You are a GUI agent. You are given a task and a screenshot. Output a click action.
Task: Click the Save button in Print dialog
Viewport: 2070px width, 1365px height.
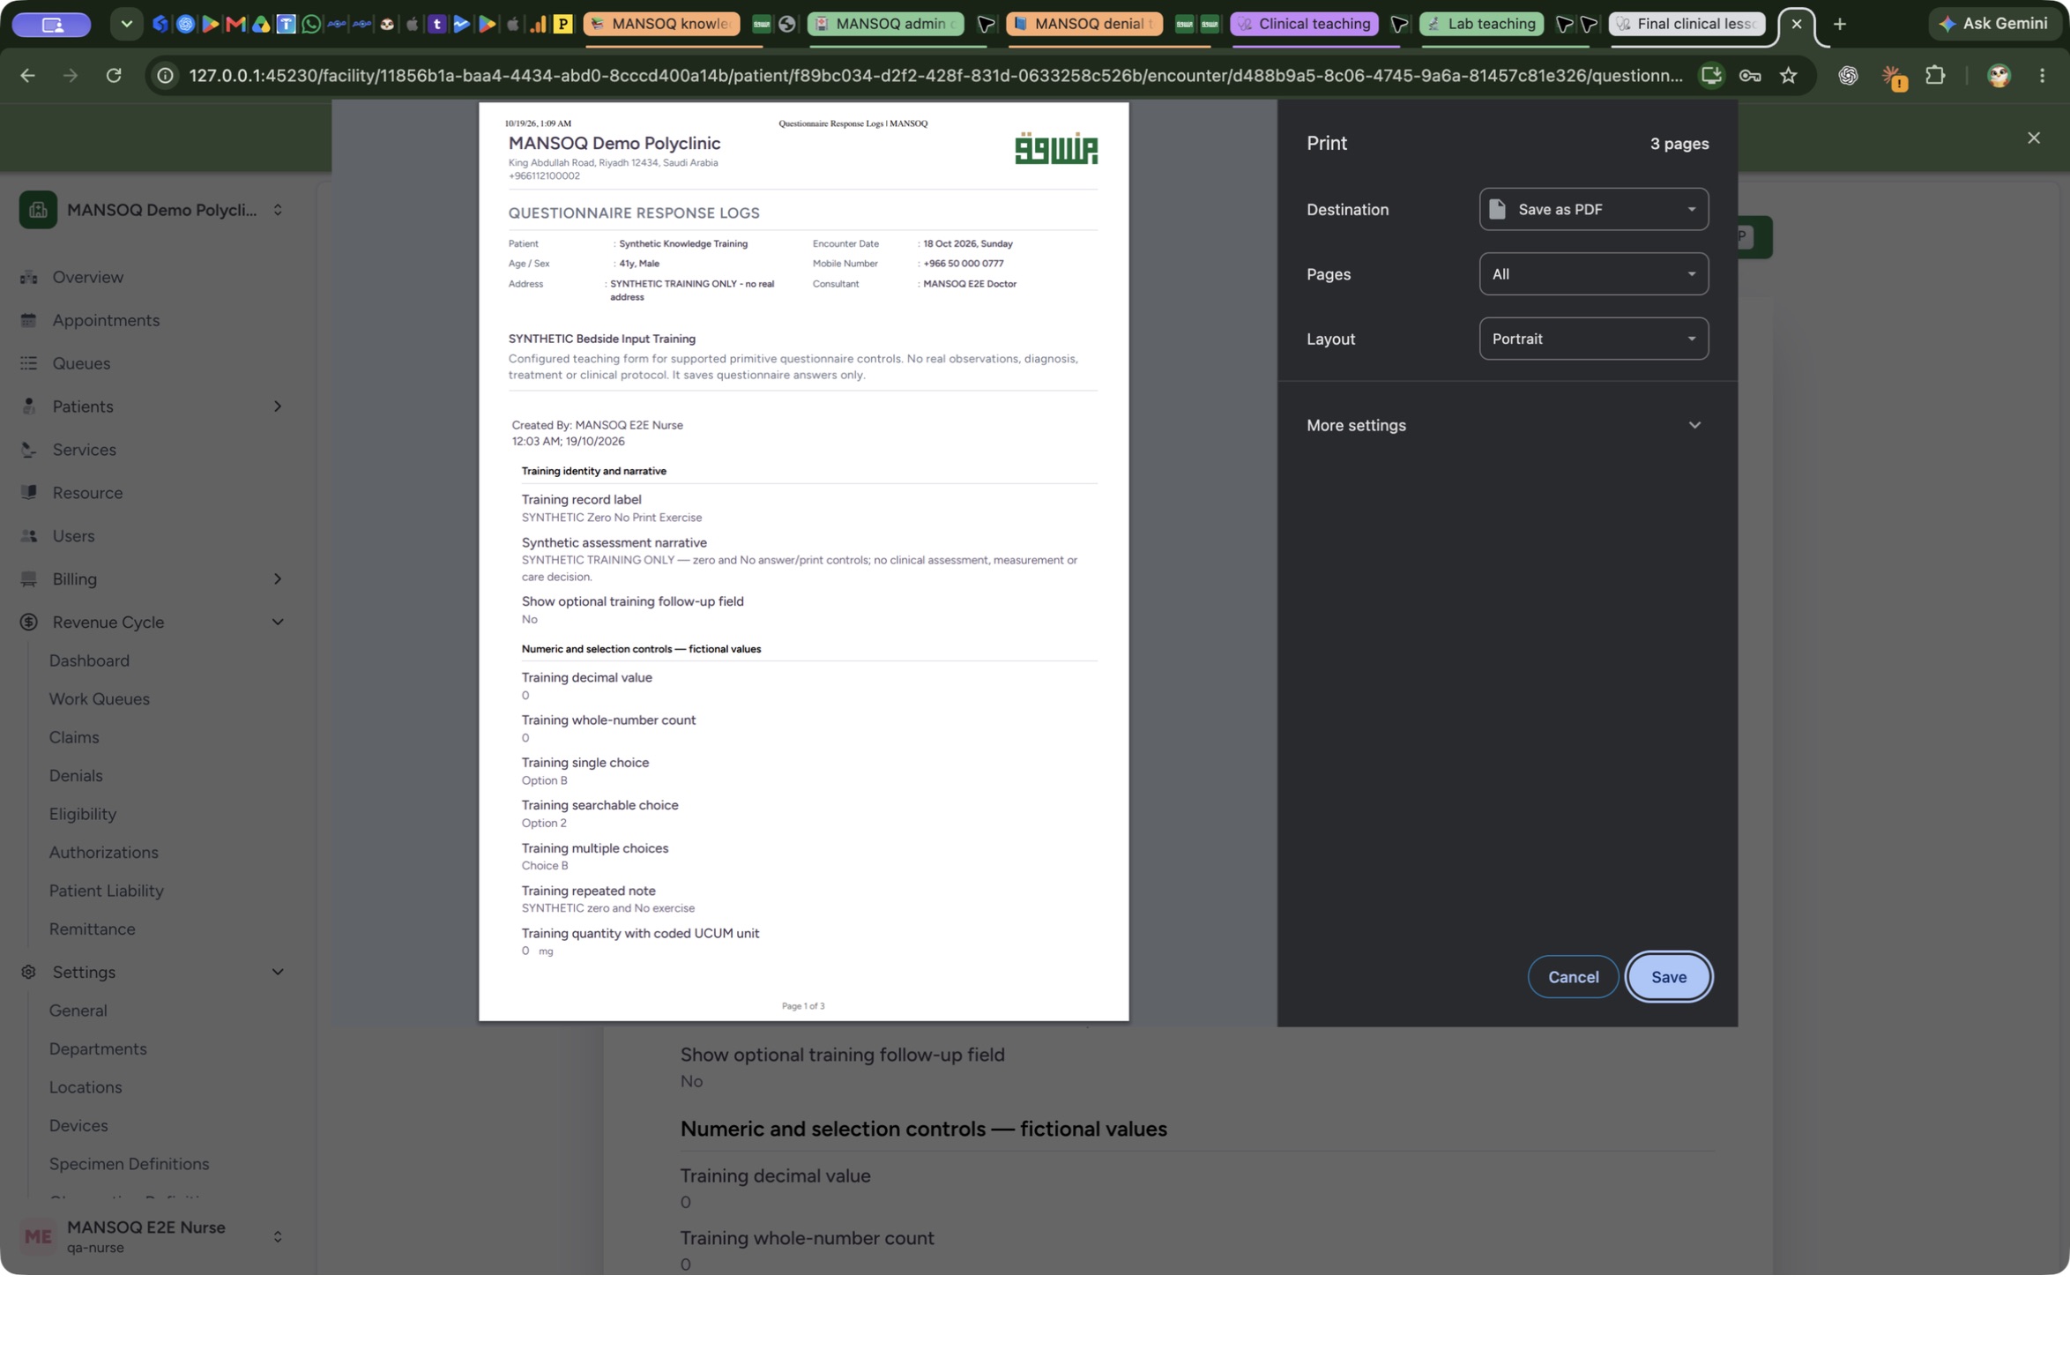1668,976
